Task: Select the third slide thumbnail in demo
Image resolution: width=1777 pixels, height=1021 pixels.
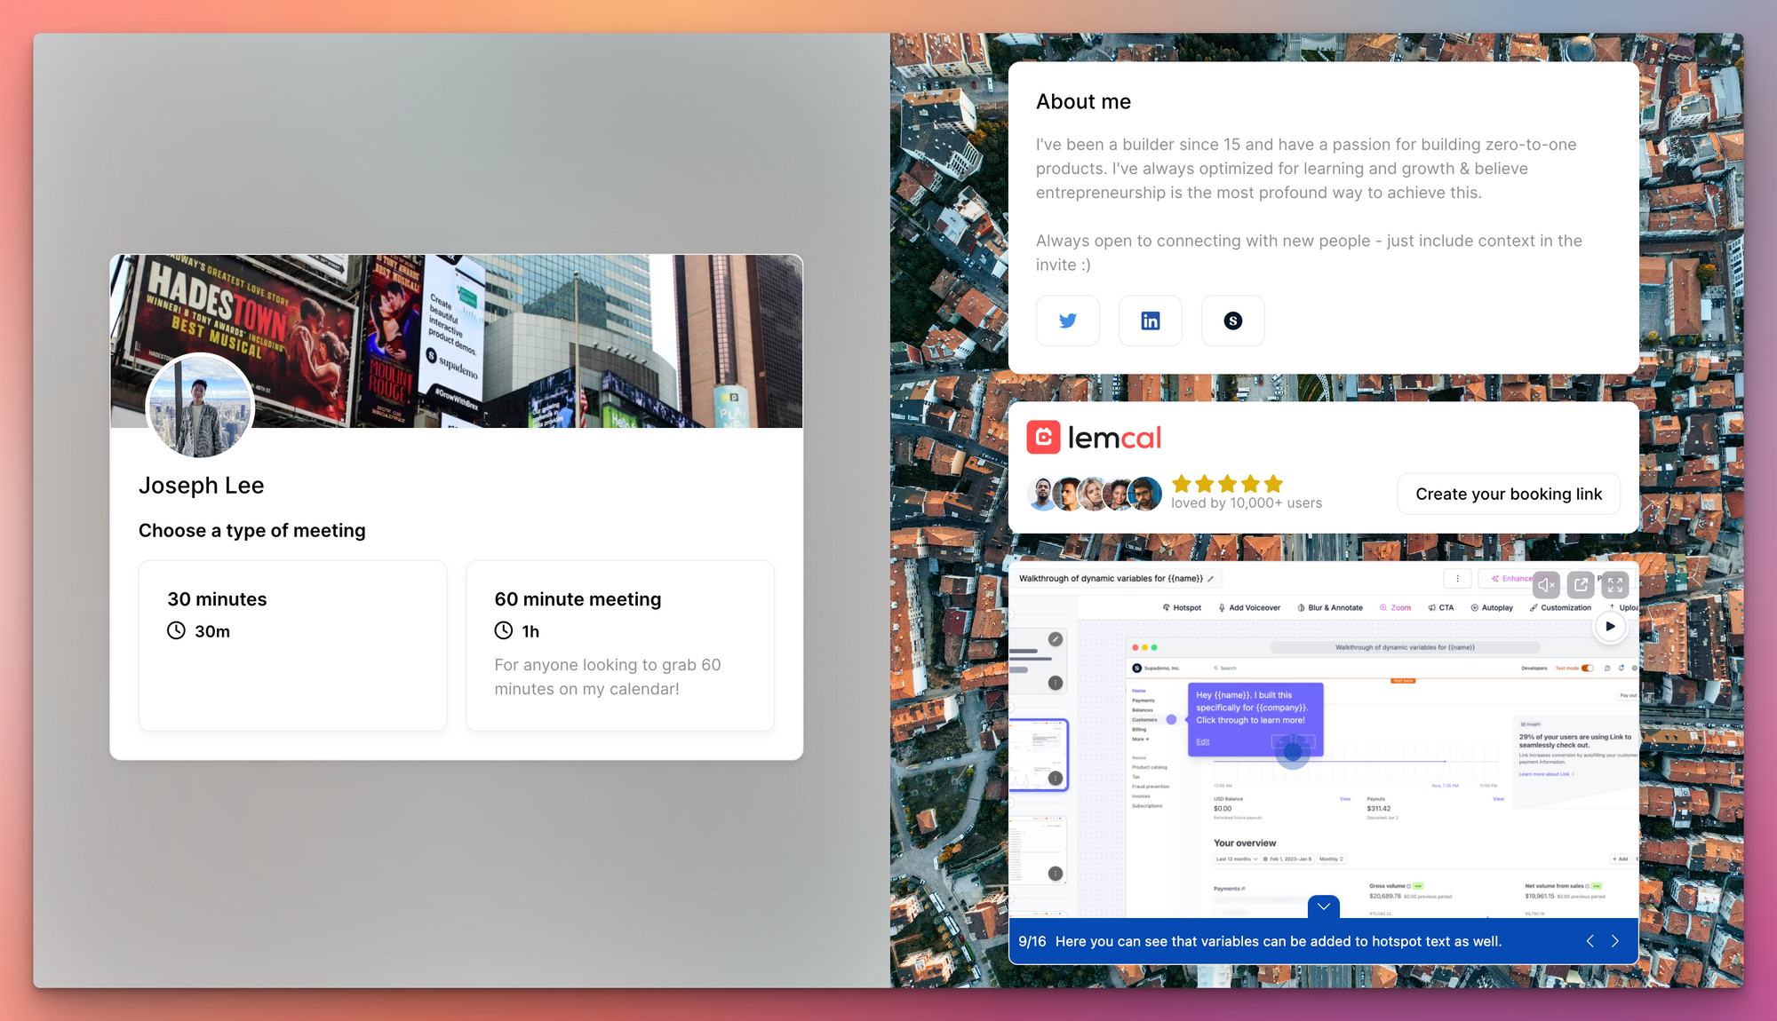Action: tap(1039, 850)
